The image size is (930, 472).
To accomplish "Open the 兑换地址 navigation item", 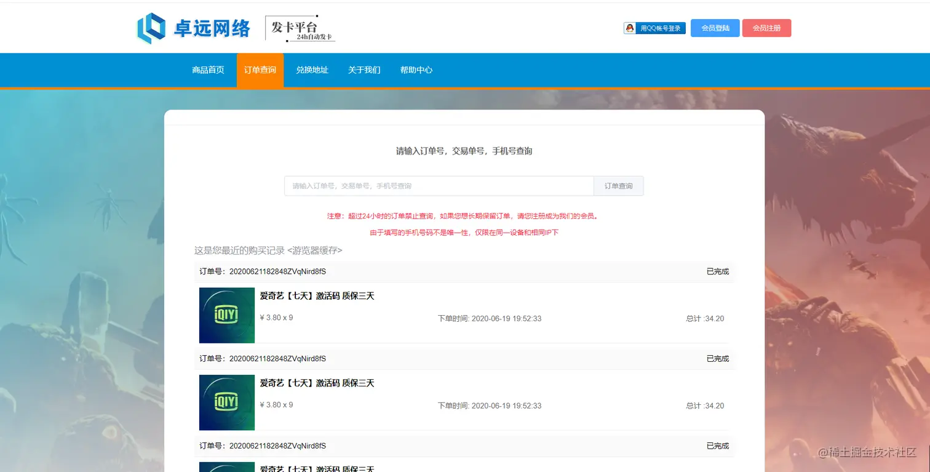I will pyautogui.click(x=312, y=70).
